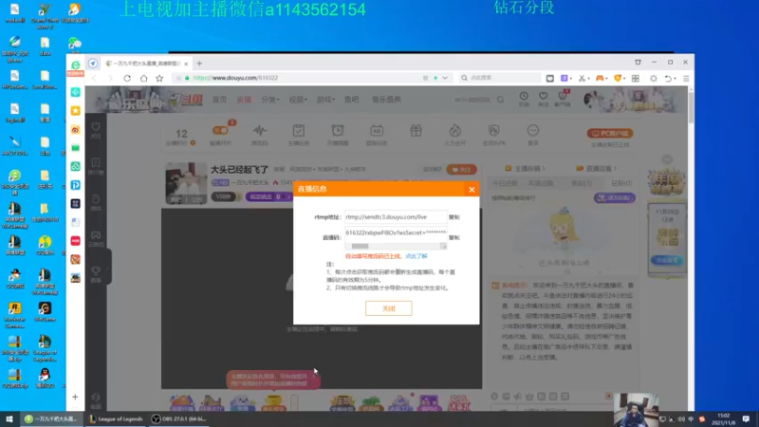Switch to 本周总数 ranking tab
Image resolution: width=759 pixels, height=427 pixels.
pyautogui.click(x=540, y=183)
